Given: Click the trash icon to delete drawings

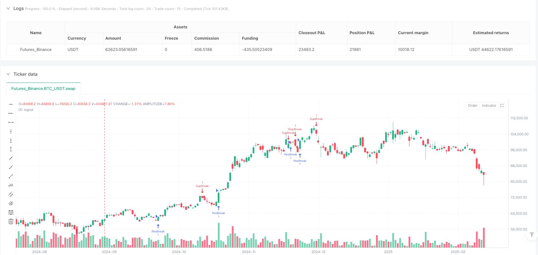Looking at the screenshot, I should point(11,221).
